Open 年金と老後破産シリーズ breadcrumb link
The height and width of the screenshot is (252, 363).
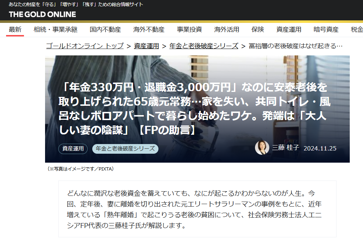(203, 46)
